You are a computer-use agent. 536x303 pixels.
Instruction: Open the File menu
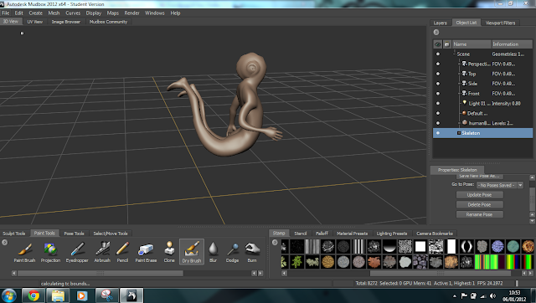pyautogui.click(x=6, y=13)
